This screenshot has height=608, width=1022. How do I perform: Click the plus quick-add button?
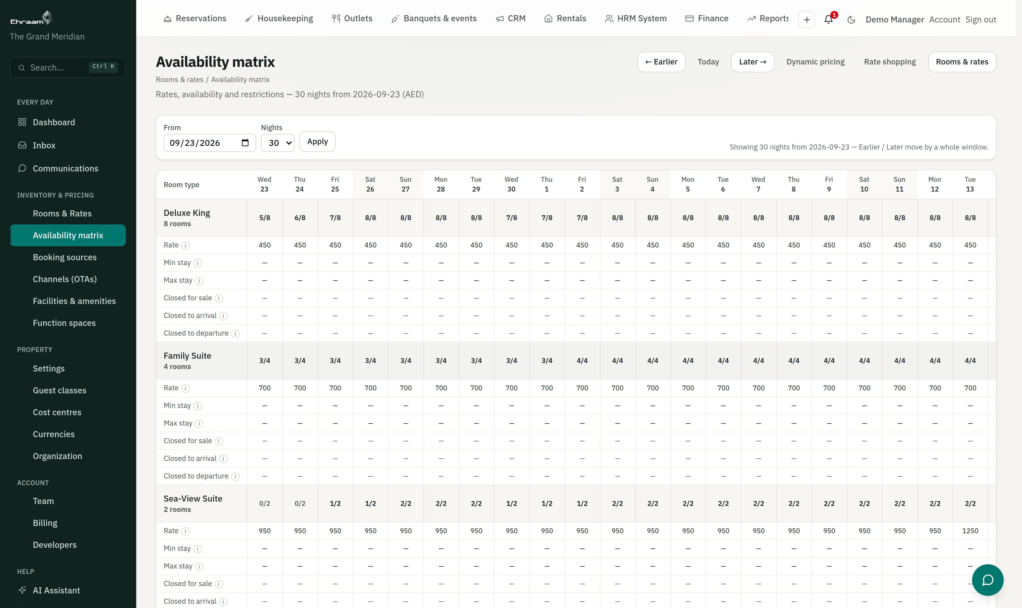click(806, 19)
